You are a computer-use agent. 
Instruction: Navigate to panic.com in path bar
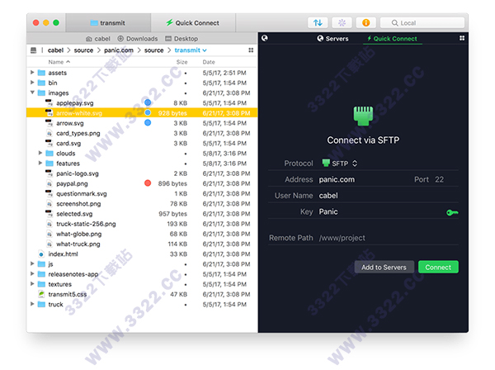point(119,50)
